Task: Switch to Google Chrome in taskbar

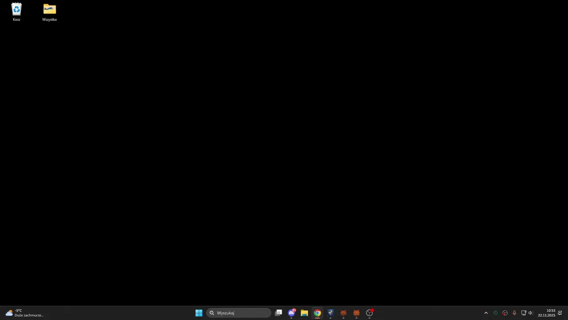Action: click(317, 313)
